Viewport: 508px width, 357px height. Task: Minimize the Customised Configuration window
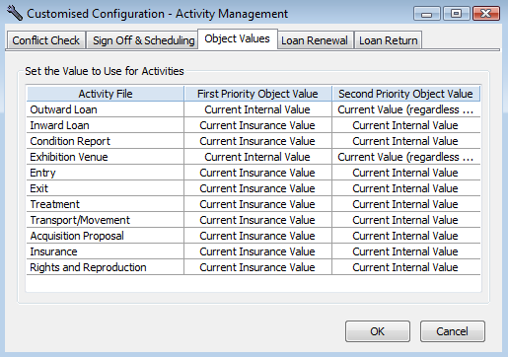427,14
